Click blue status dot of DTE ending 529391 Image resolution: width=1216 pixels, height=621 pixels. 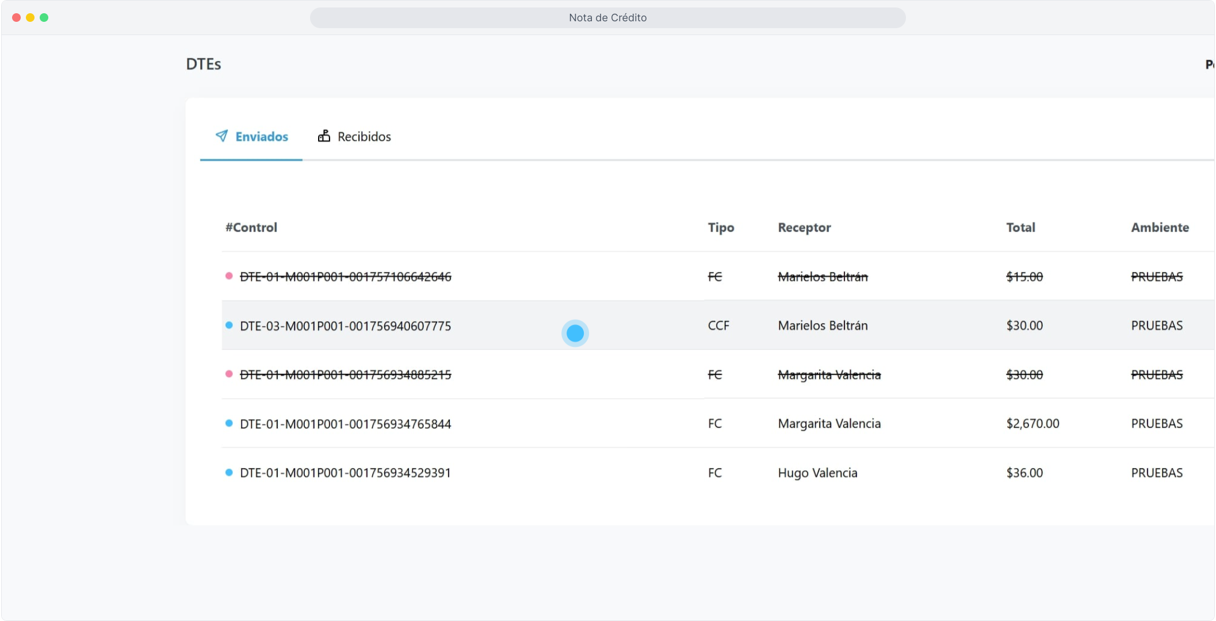(229, 473)
